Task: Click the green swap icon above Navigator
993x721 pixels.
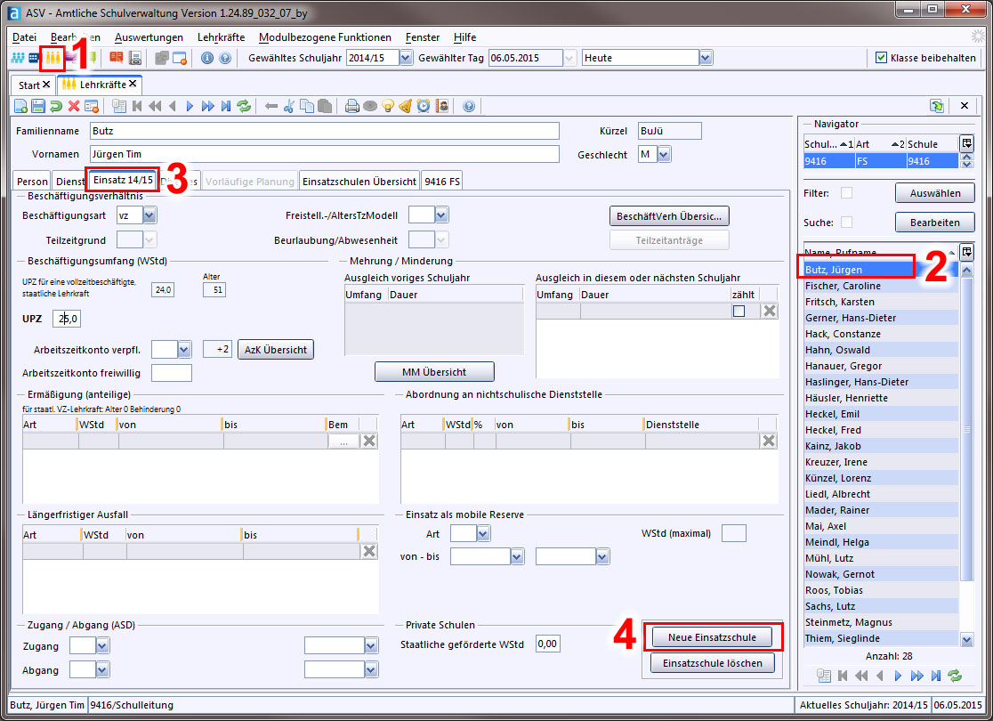Action: click(937, 106)
